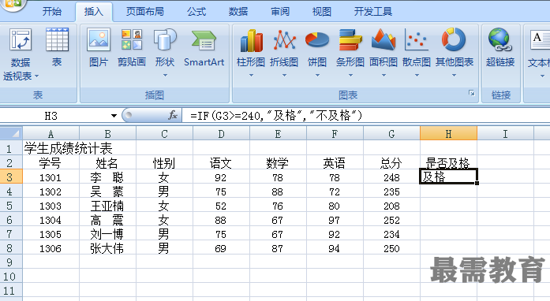This screenshot has width=550, height=301.
Task: Select cell with name 李 聪
Action: (x=107, y=177)
